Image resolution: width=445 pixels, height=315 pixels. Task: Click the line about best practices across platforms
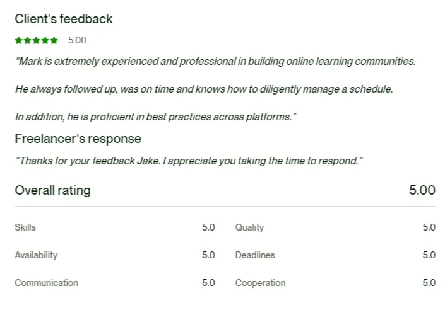156,117
